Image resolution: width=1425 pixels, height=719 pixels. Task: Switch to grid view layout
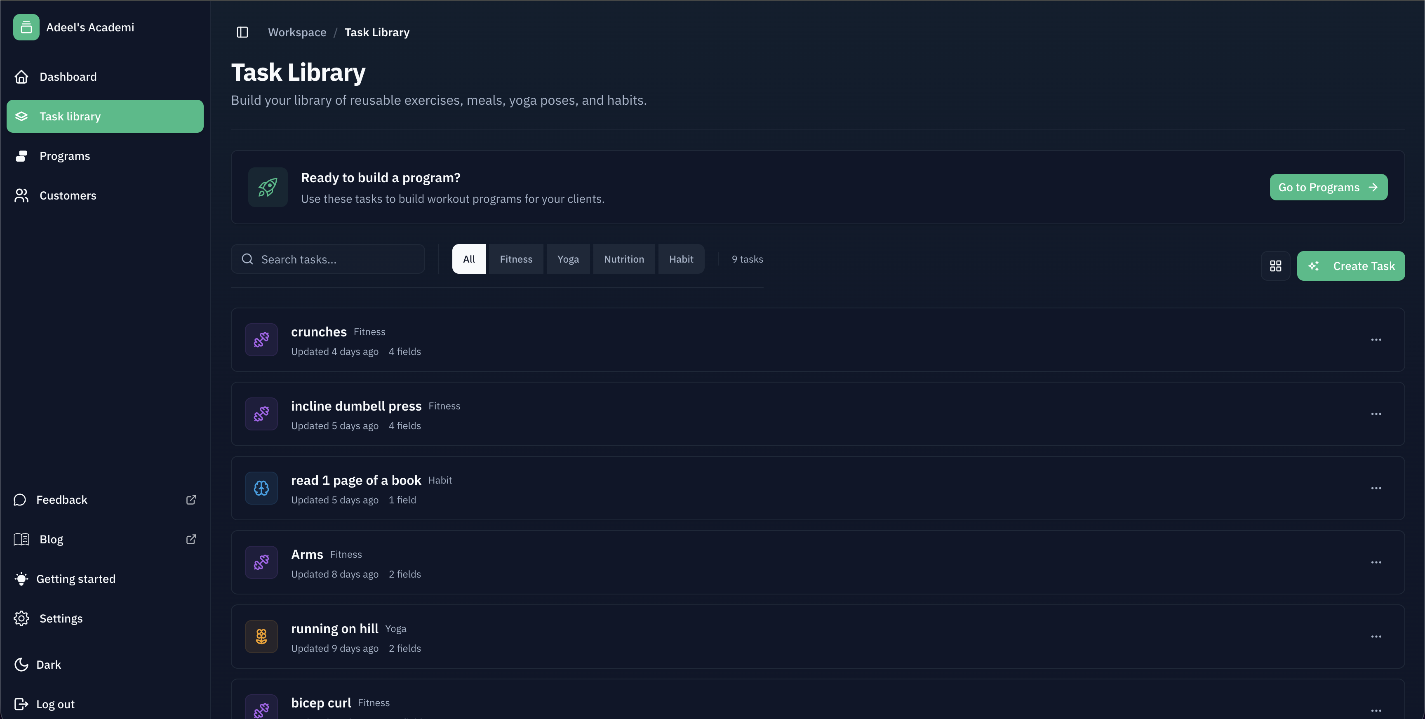coord(1275,266)
